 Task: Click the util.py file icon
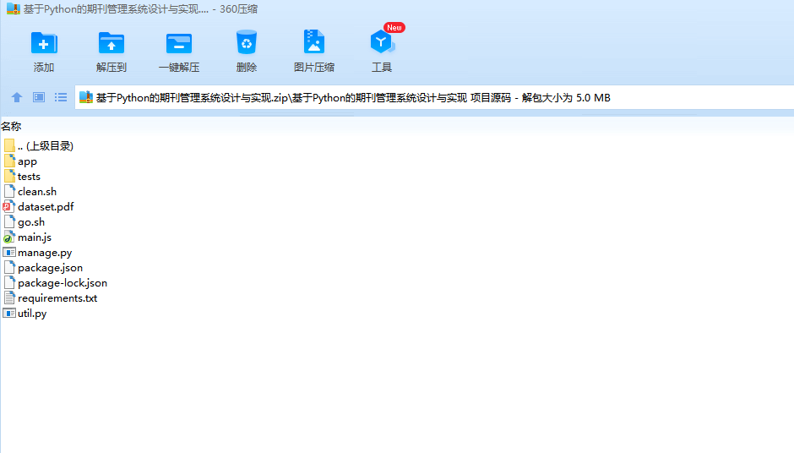(x=9, y=314)
